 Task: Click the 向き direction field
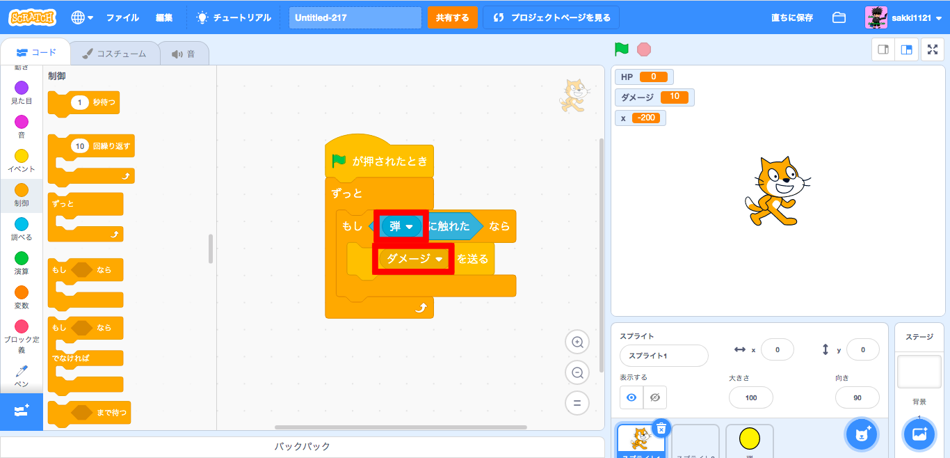pyautogui.click(x=858, y=397)
